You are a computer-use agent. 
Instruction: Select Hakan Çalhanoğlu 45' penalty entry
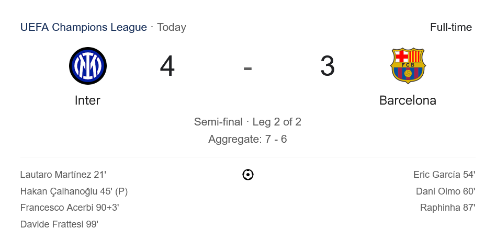pos(74,191)
